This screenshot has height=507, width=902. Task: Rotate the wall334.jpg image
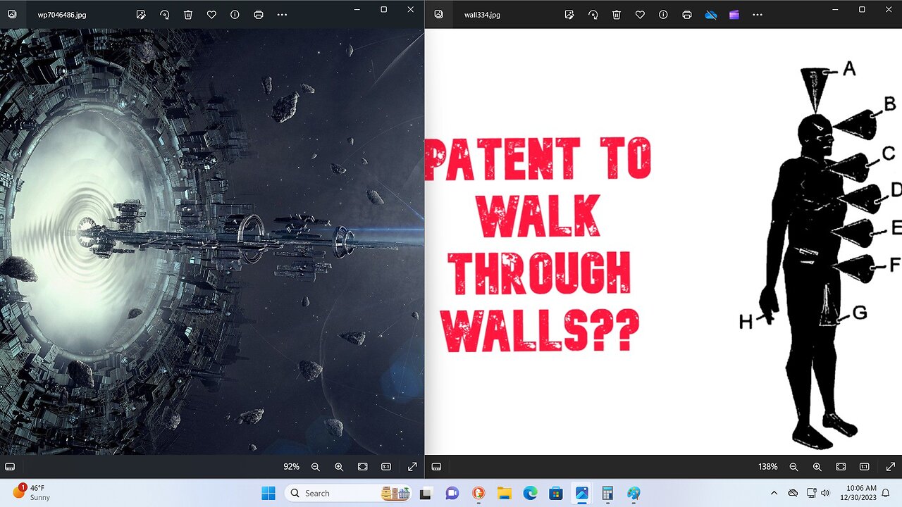(x=593, y=14)
